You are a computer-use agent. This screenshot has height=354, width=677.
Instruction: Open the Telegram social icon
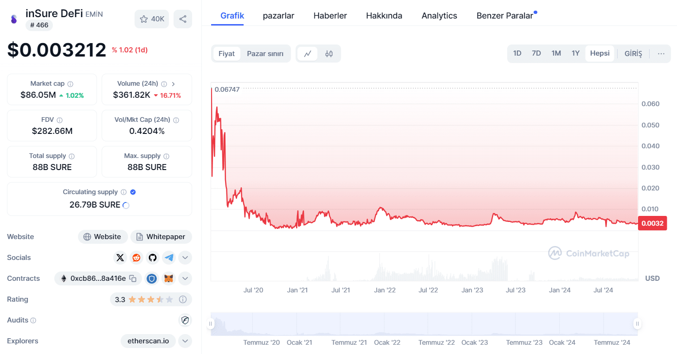(169, 258)
